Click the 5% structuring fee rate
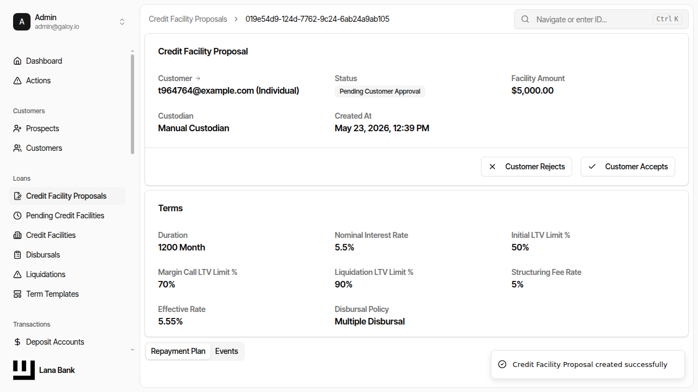This screenshot has height=392, width=698. click(x=518, y=285)
